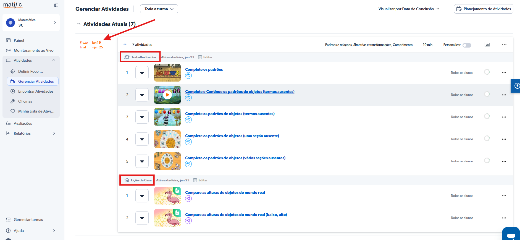This screenshot has height=240, width=520.
Task: Click the Matific logo
Action: coord(12,5)
